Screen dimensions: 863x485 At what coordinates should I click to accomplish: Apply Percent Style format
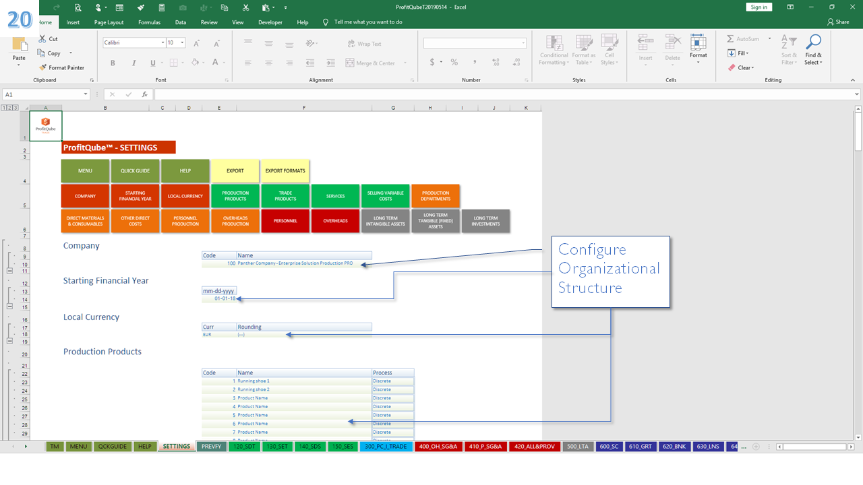pyautogui.click(x=454, y=62)
